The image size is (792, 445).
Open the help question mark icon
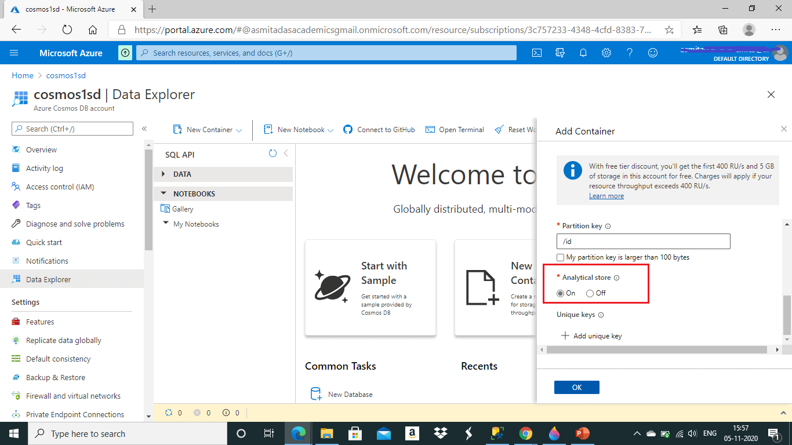[x=630, y=53]
